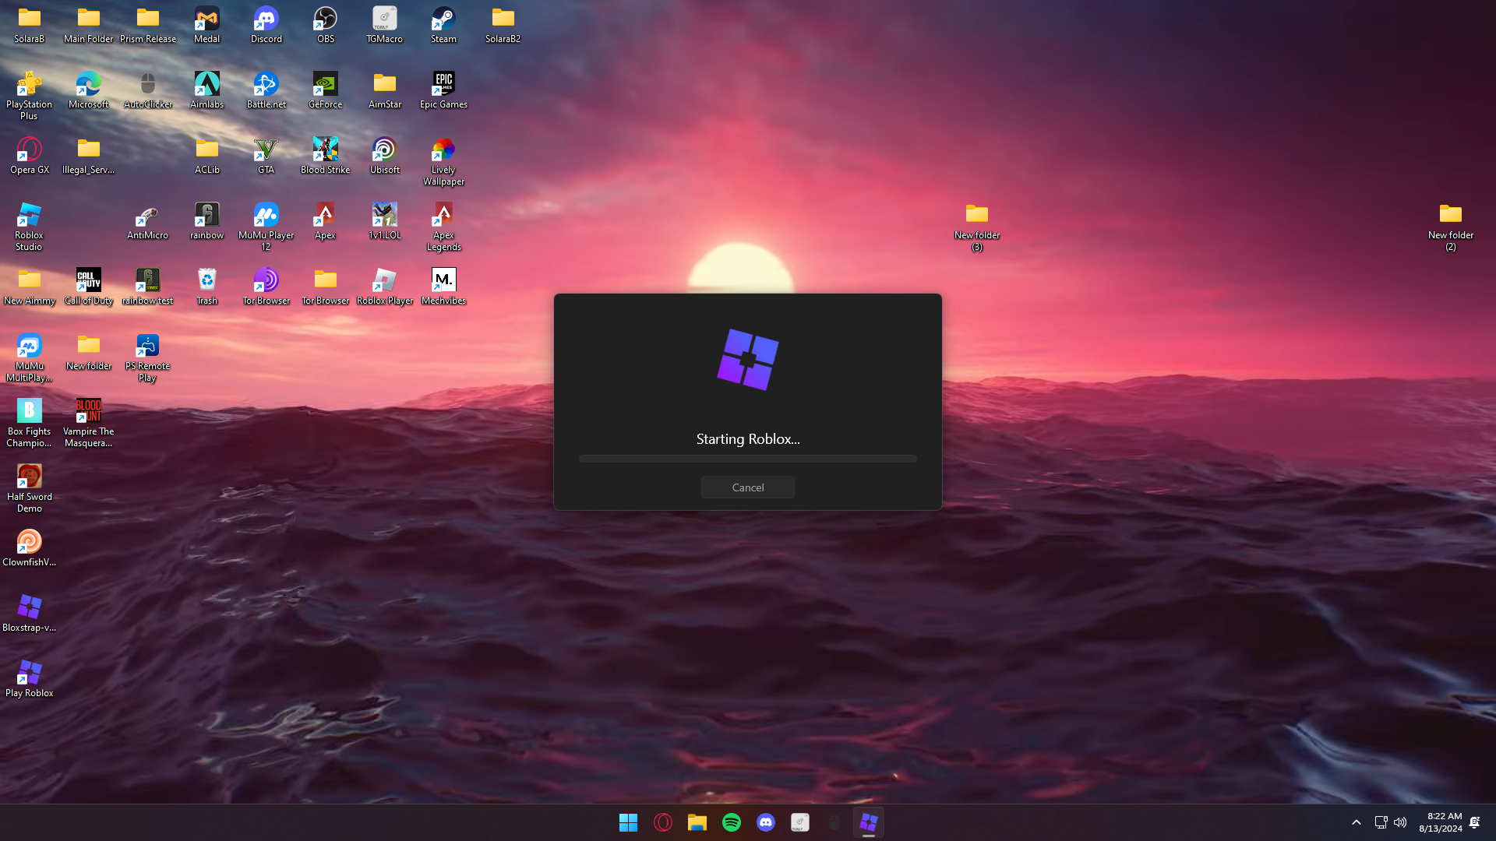1496x841 pixels.
Task: Click the volume speaker tray icon
Action: point(1400,822)
